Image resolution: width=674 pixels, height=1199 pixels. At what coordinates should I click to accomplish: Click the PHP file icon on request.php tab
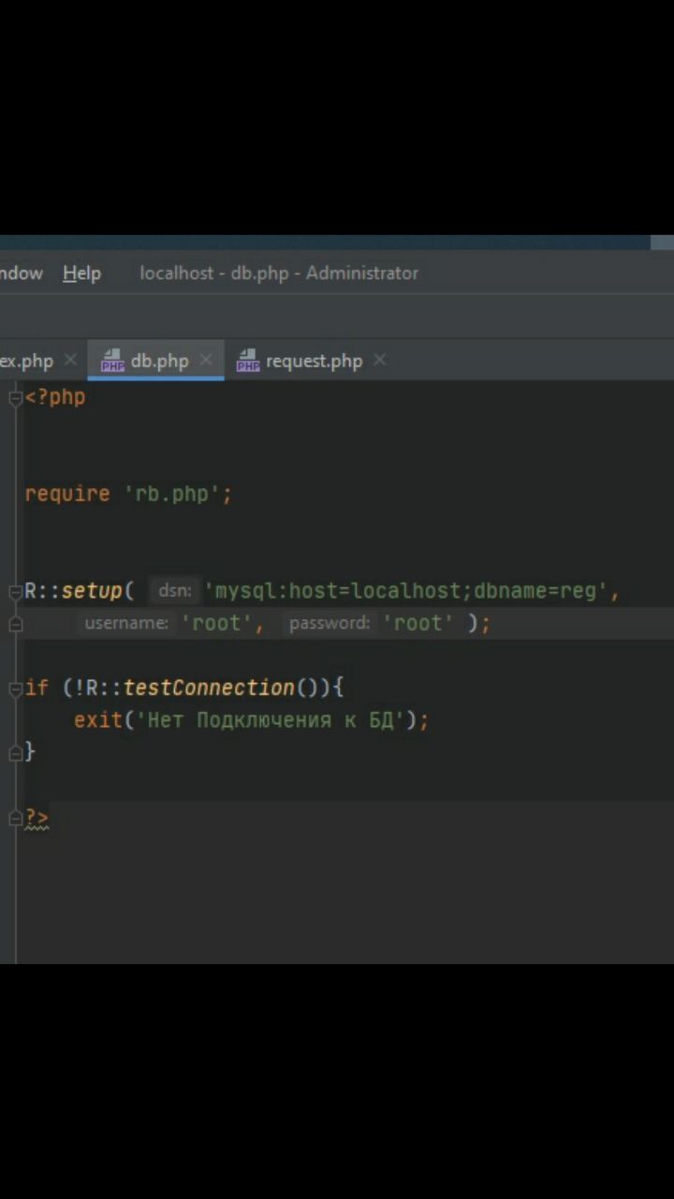point(248,361)
